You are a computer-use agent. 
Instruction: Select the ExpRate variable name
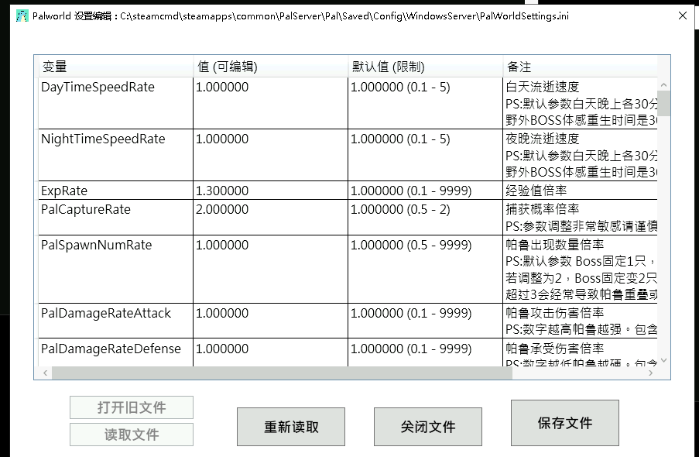click(x=64, y=191)
